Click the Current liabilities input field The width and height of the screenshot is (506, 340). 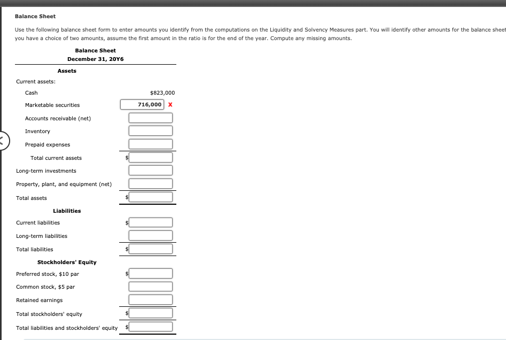pos(151,222)
